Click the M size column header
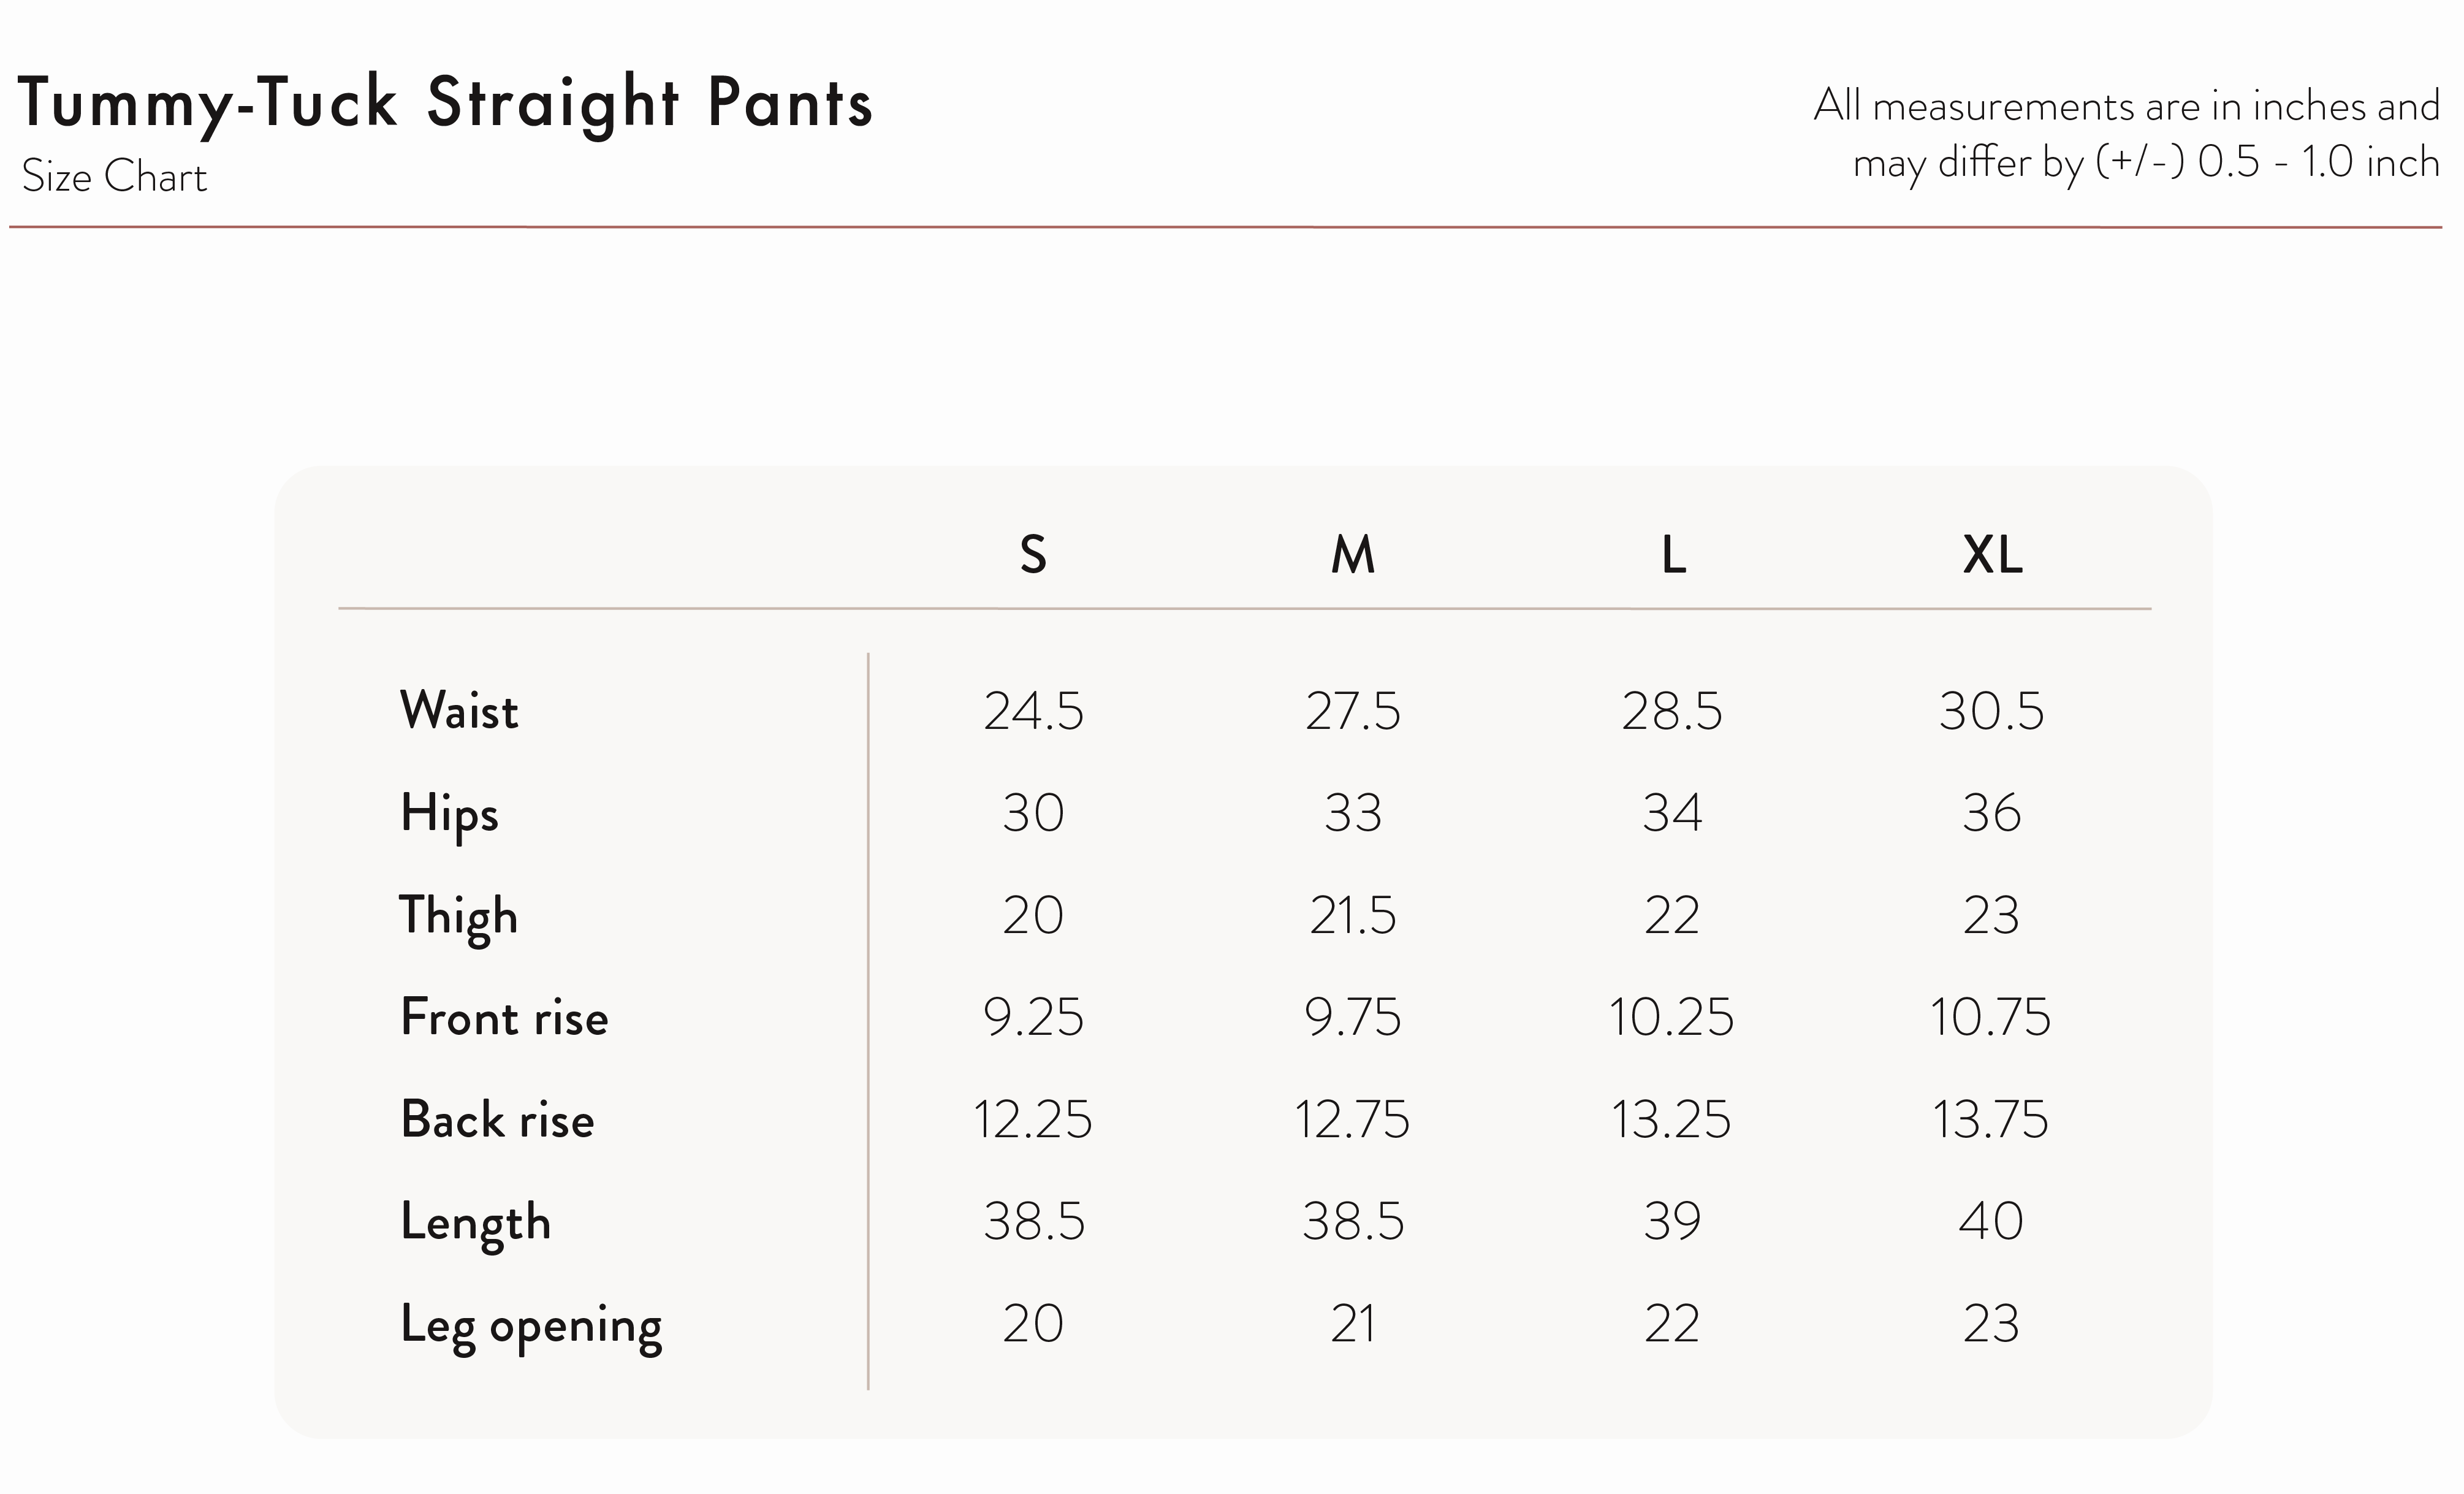Screen dimensions: 2464x1494 (1353, 555)
